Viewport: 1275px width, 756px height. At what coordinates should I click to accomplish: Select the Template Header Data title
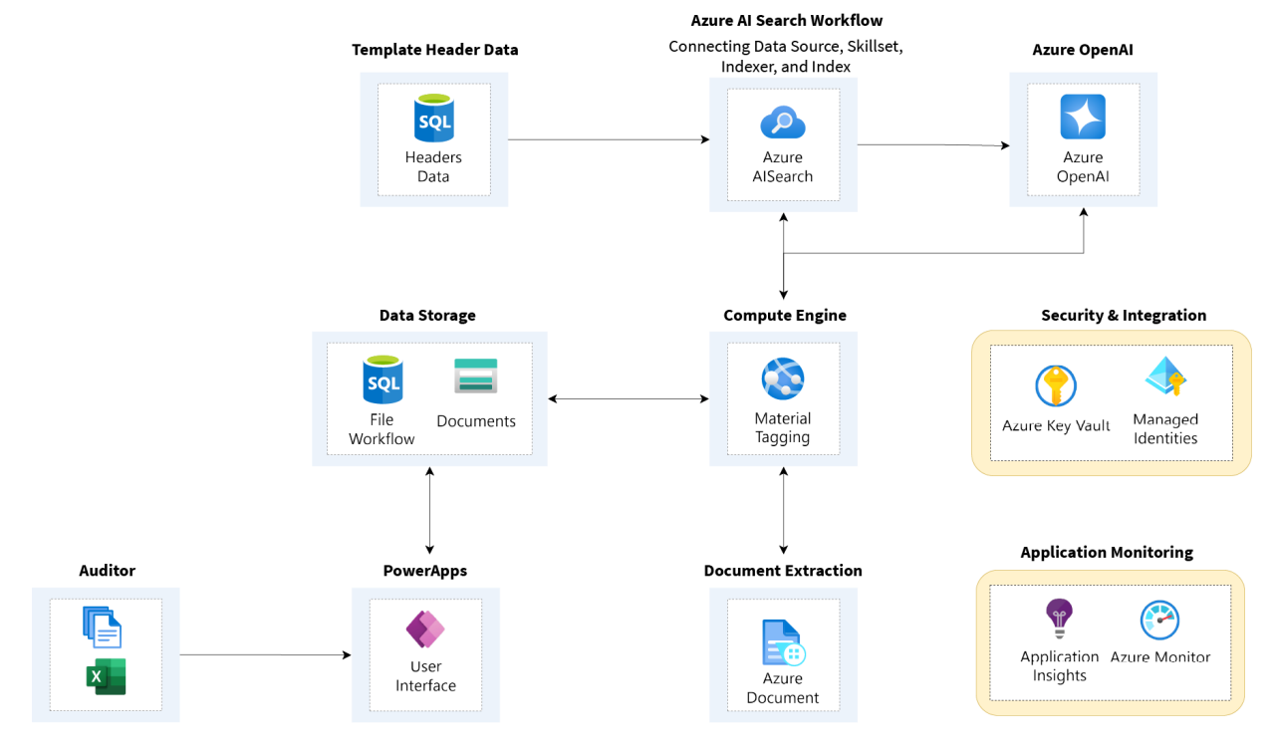434,49
